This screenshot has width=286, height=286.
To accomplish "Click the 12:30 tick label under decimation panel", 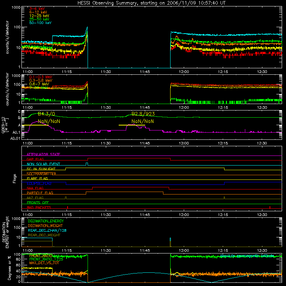I will pyautogui.click(x=262, y=251).
